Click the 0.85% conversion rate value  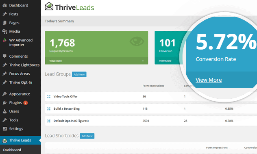(229, 108)
